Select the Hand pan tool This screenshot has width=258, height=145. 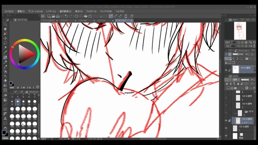5,29
